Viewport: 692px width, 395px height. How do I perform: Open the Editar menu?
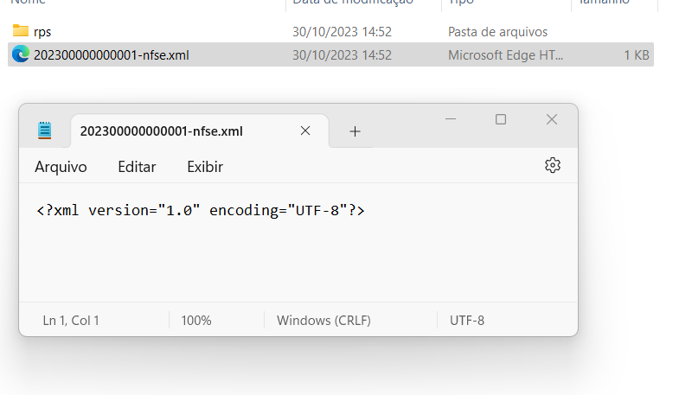coord(137,167)
